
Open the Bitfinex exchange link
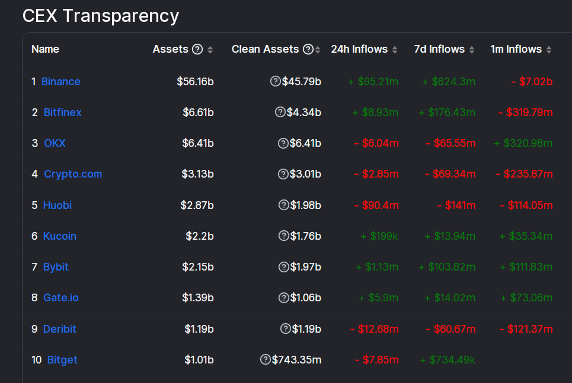tap(62, 112)
